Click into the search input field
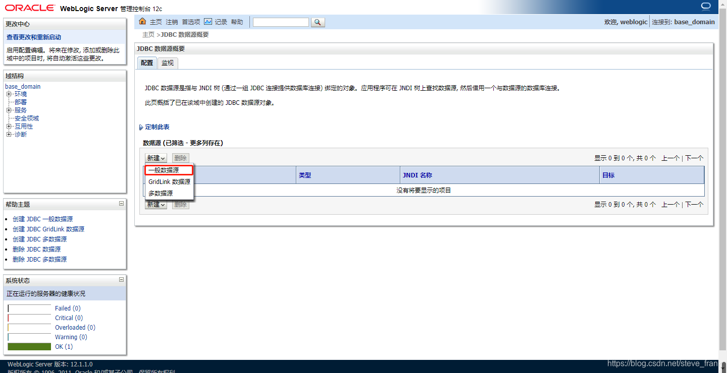Image resolution: width=727 pixels, height=373 pixels. [x=281, y=22]
